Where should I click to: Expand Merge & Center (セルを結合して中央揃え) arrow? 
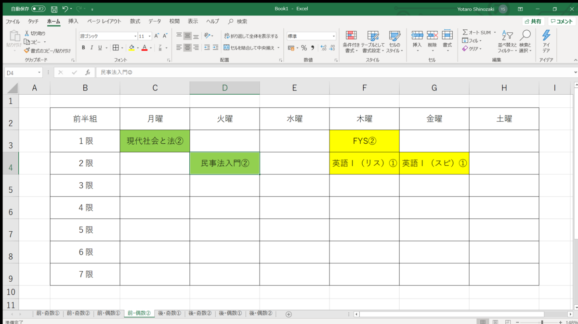click(278, 48)
